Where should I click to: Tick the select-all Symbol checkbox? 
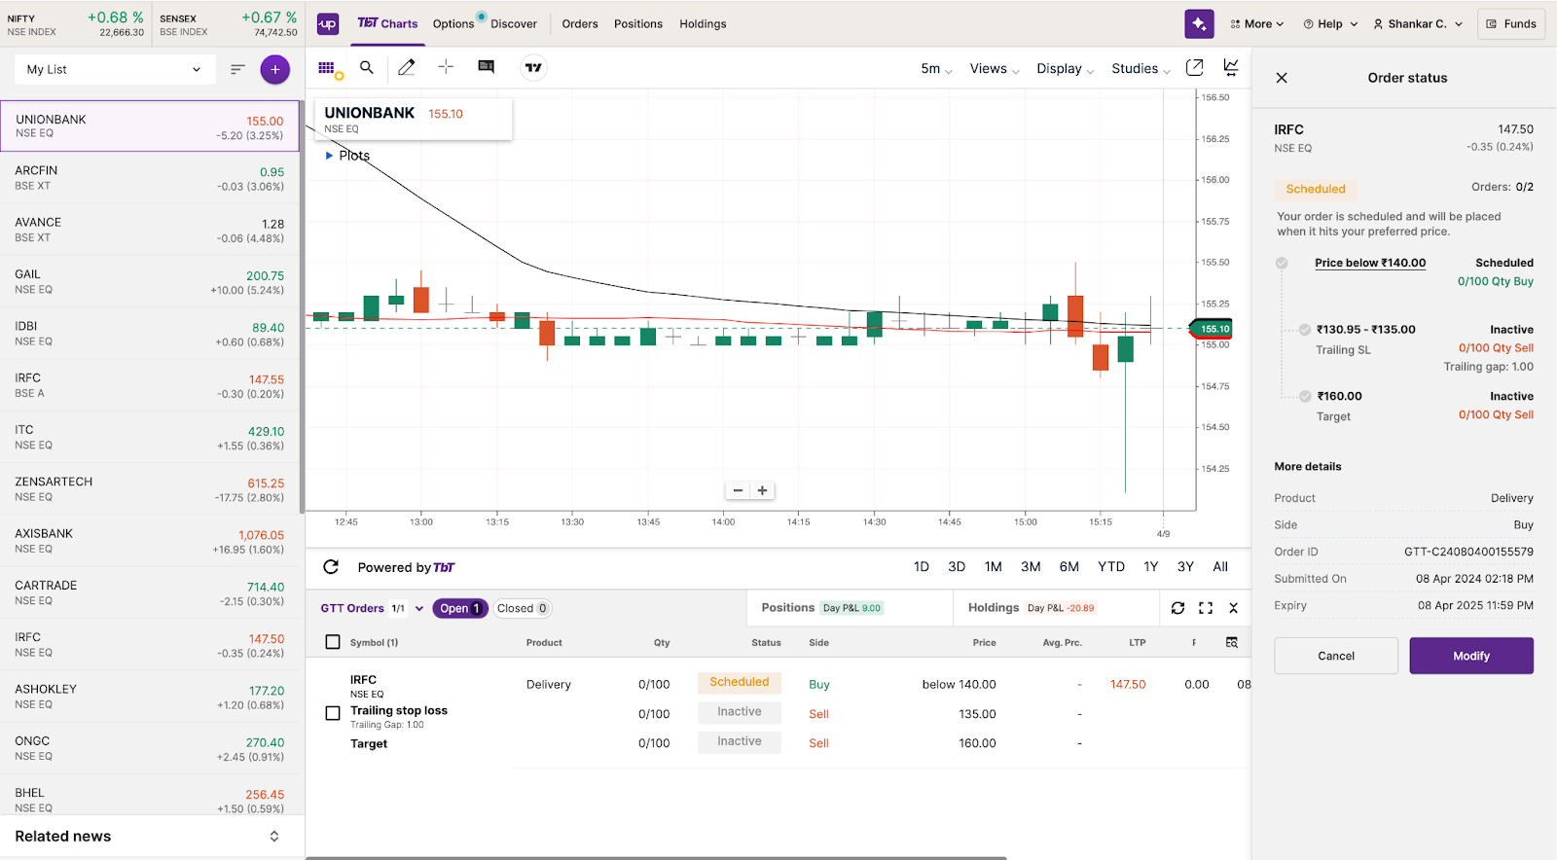coord(333,642)
